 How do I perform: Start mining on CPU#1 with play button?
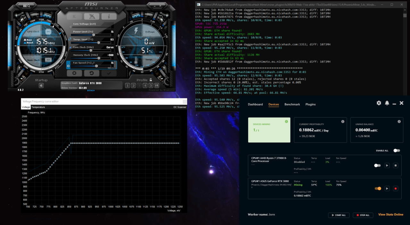pyautogui.click(x=387, y=165)
